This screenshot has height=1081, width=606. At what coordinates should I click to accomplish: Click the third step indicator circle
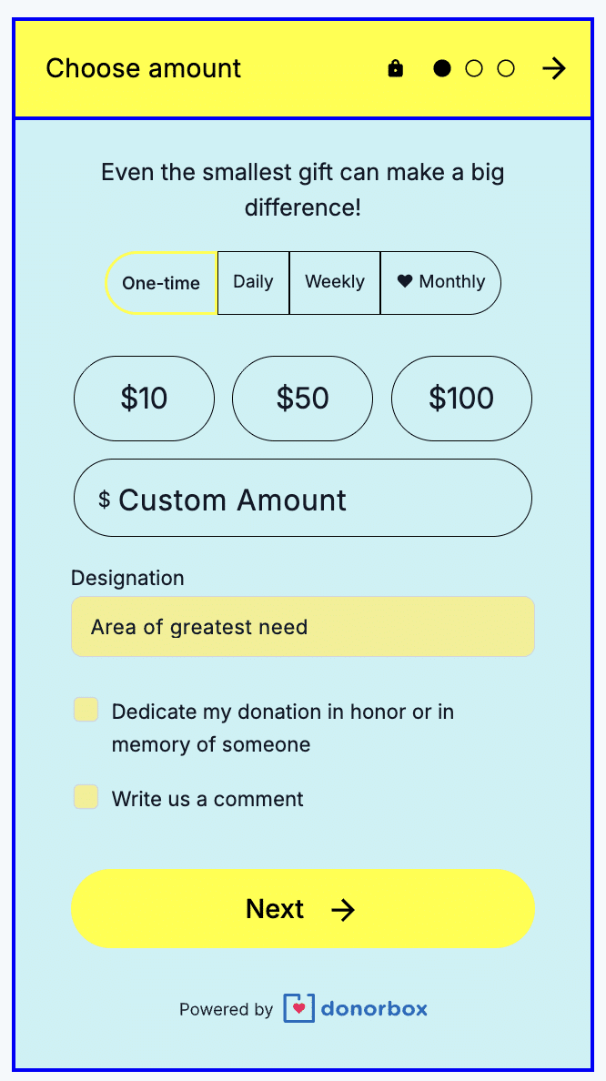click(506, 68)
